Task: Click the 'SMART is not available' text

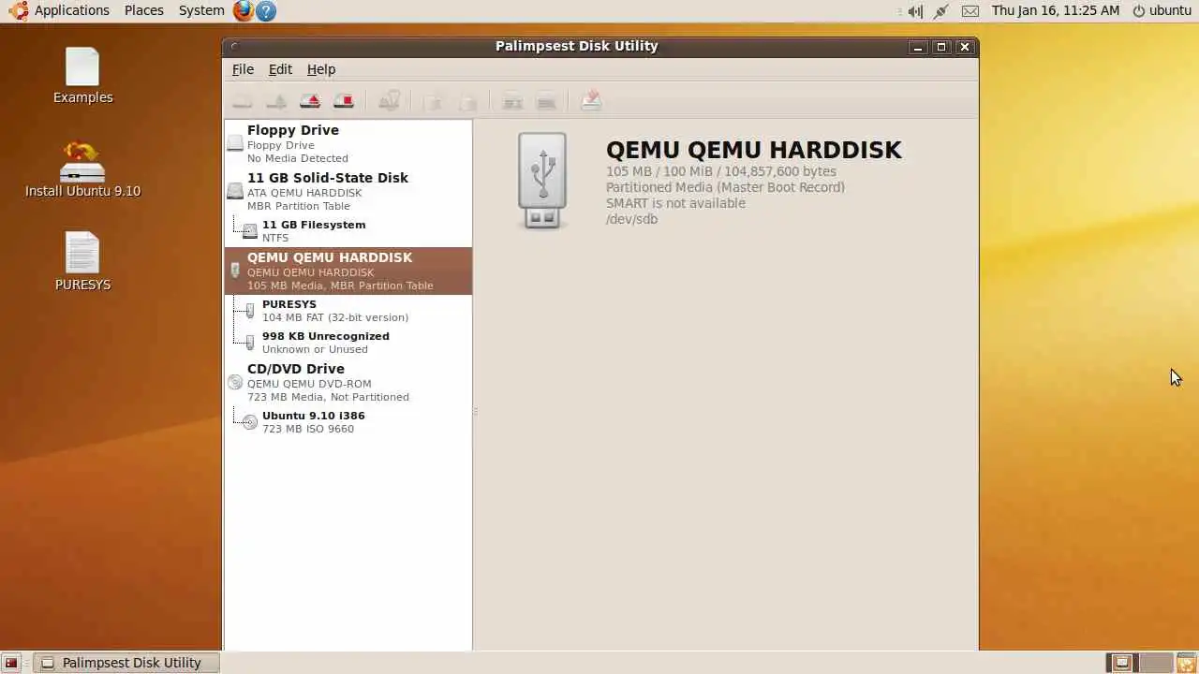Action: [x=675, y=203]
